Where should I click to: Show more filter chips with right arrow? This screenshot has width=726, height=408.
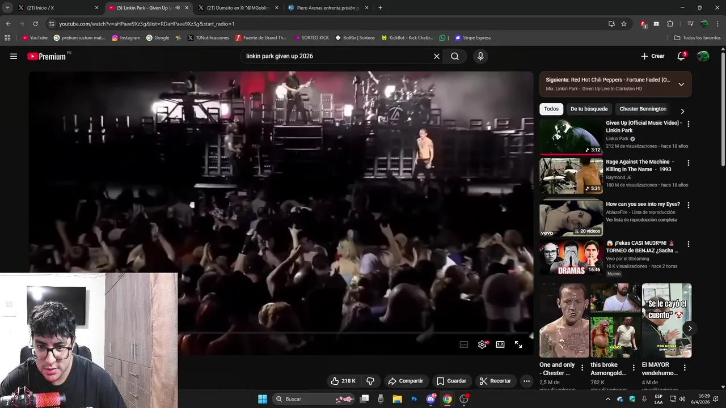(x=682, y=111)
